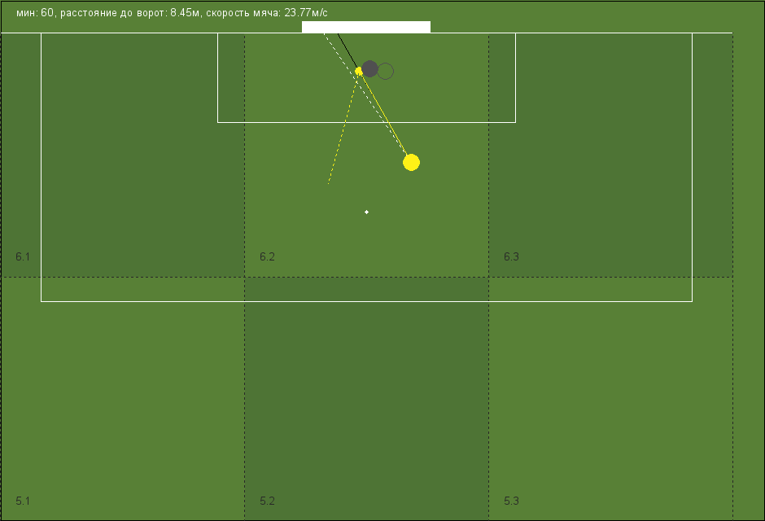765x521 pixels.
Task: Click the ball speed value 23.77м/с
Action: (306, 13)
